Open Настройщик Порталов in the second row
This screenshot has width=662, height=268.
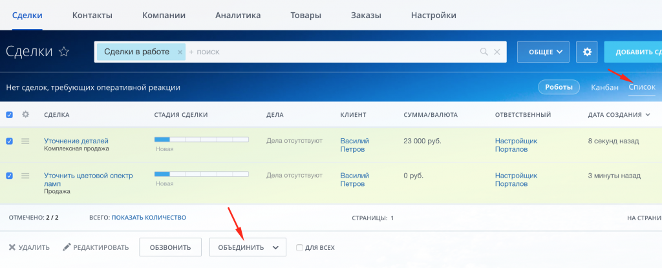pos(516,180)
